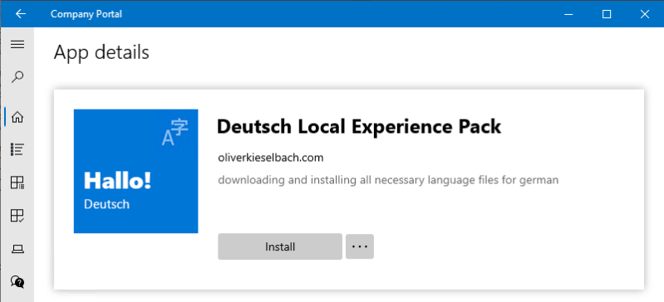Close the Company Portal window
This screenshot has width=664, height=302.
(645, 14)
